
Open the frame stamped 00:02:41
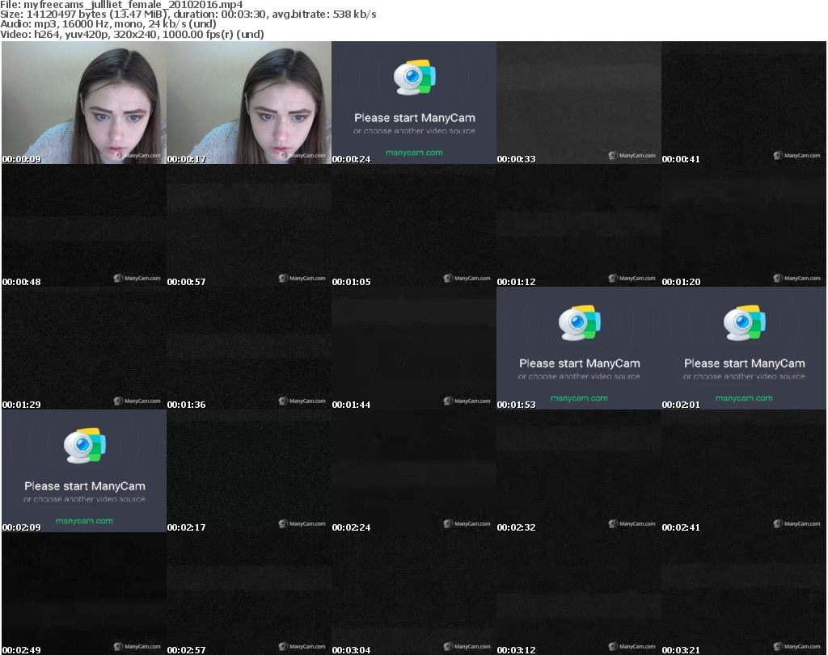tap(744, 471)
